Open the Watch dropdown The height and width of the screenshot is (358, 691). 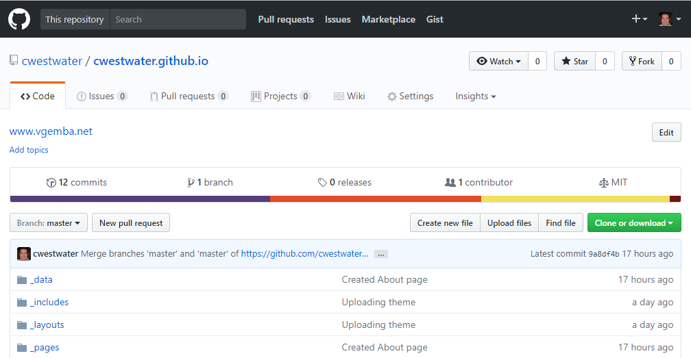[x=498, y=61]
